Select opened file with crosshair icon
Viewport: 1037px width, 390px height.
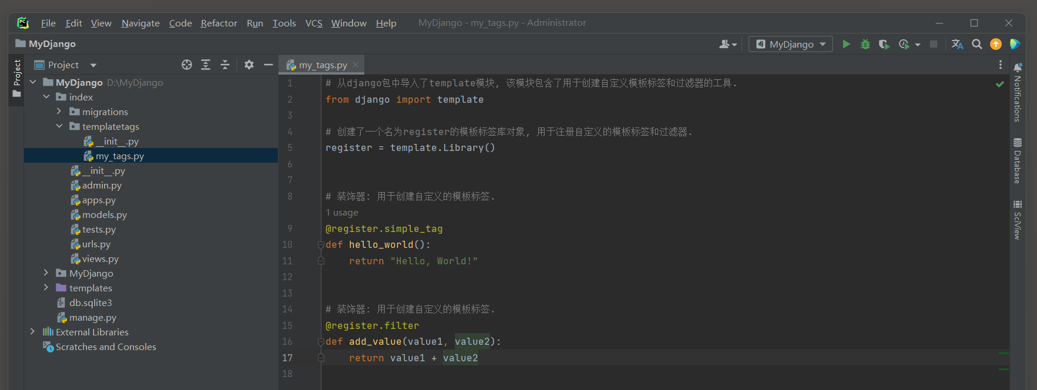(187, 65)
